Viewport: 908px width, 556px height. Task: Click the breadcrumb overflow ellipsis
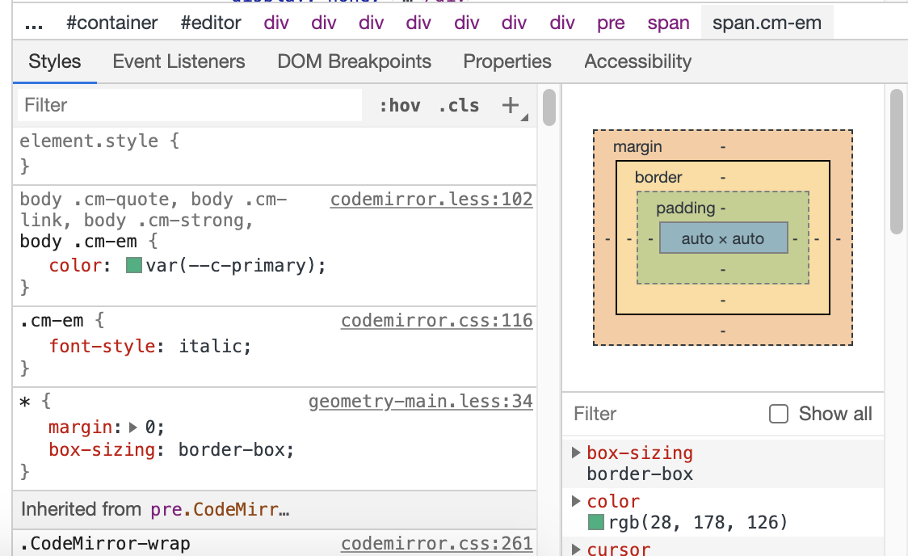[33, 23]
